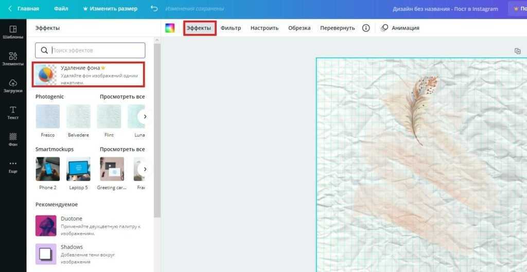Image resolution: width=527 pixels, height=272 pixels.
Task: Select the Удаление фона background remover
Action: pos(88,75)
